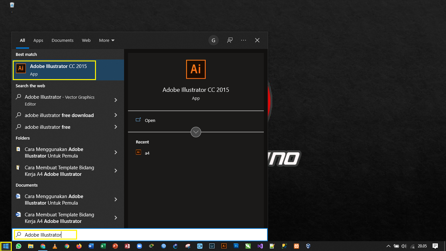
Task: Open the volume speaker tray icon
Action: 404,246
